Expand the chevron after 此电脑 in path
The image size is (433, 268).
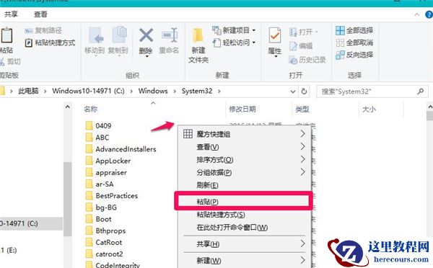45,91
